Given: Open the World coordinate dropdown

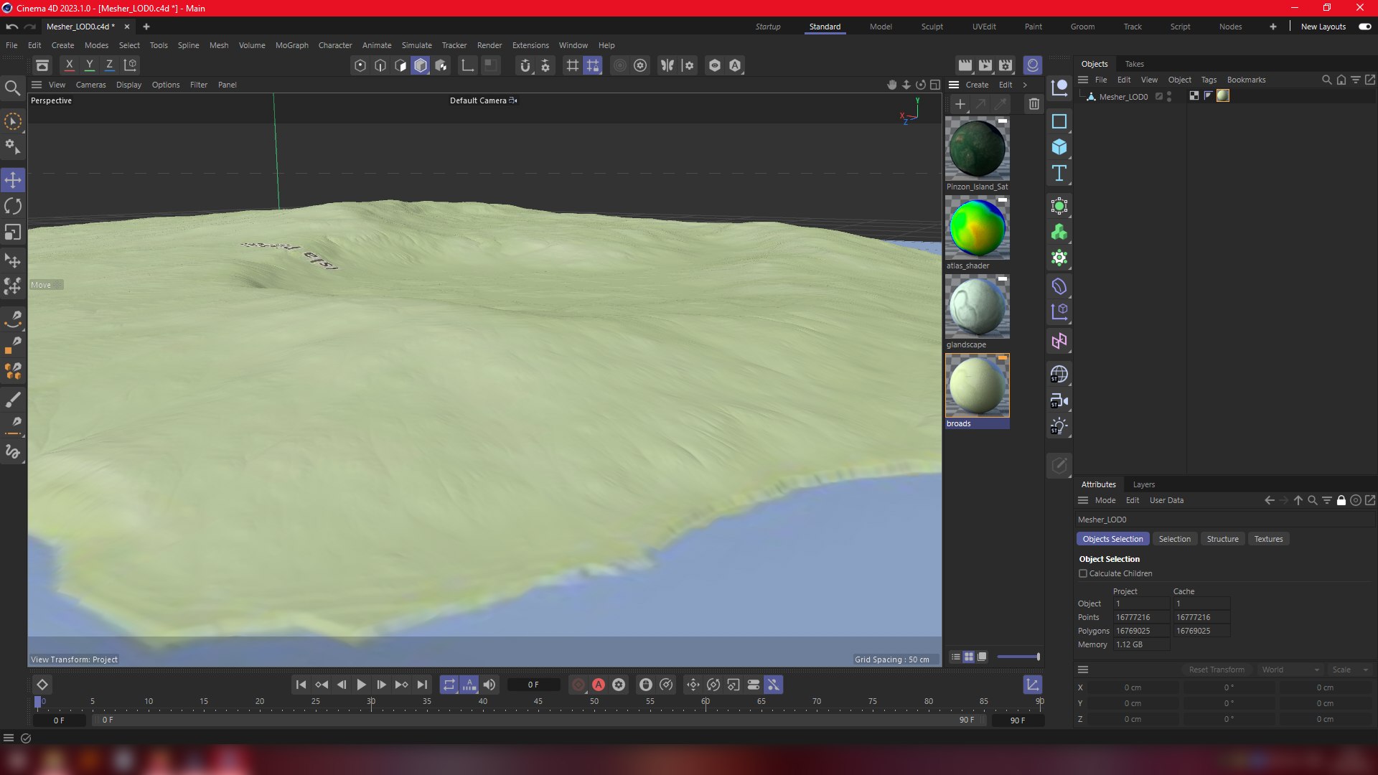Looking at the screenshot, I should (1290, 670).
